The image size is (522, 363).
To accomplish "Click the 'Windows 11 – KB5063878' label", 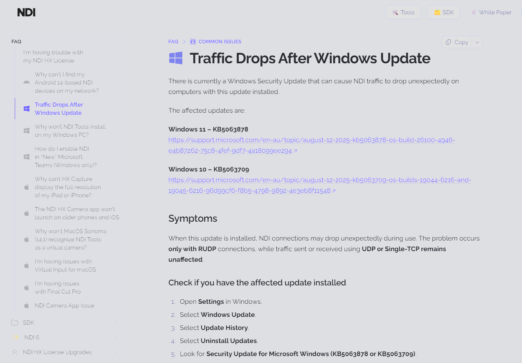I will [208, 129].
